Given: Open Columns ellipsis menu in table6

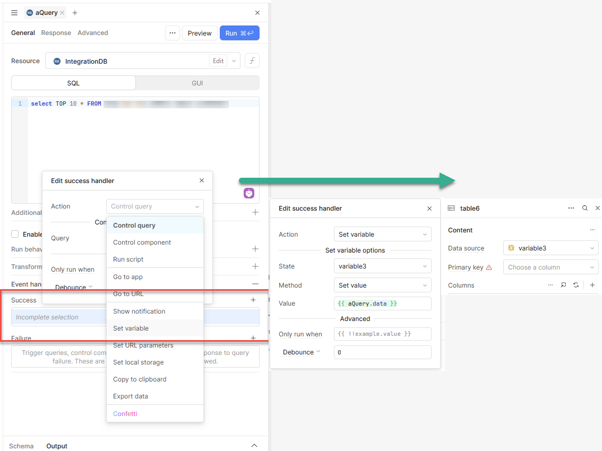Looking at the screenshot, I should click(x=551, y=285).
